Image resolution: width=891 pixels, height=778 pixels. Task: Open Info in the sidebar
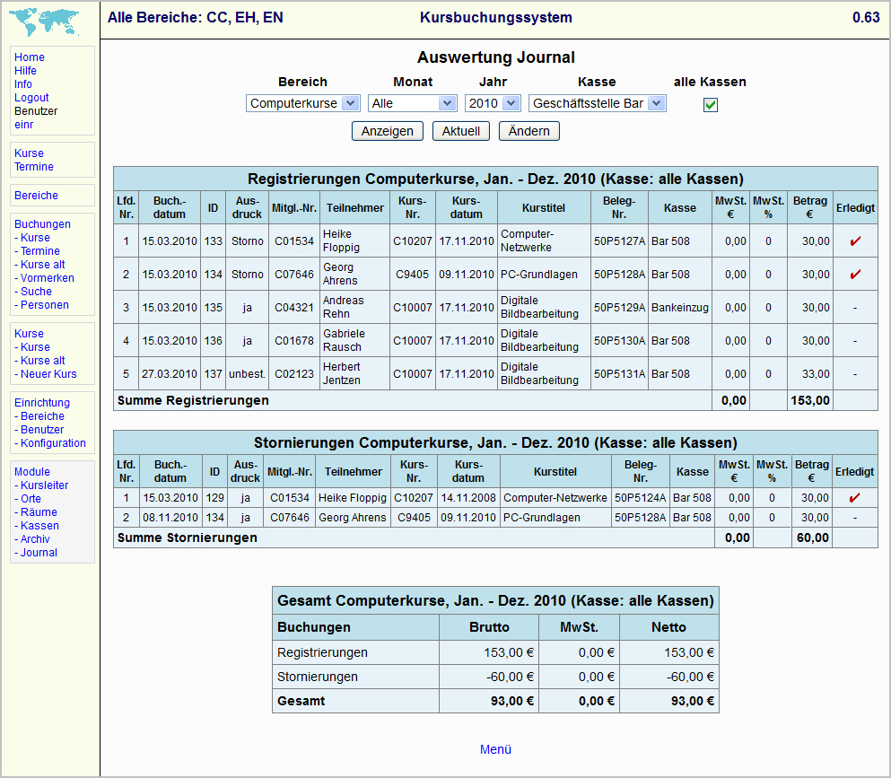click(x=23, y=84)
